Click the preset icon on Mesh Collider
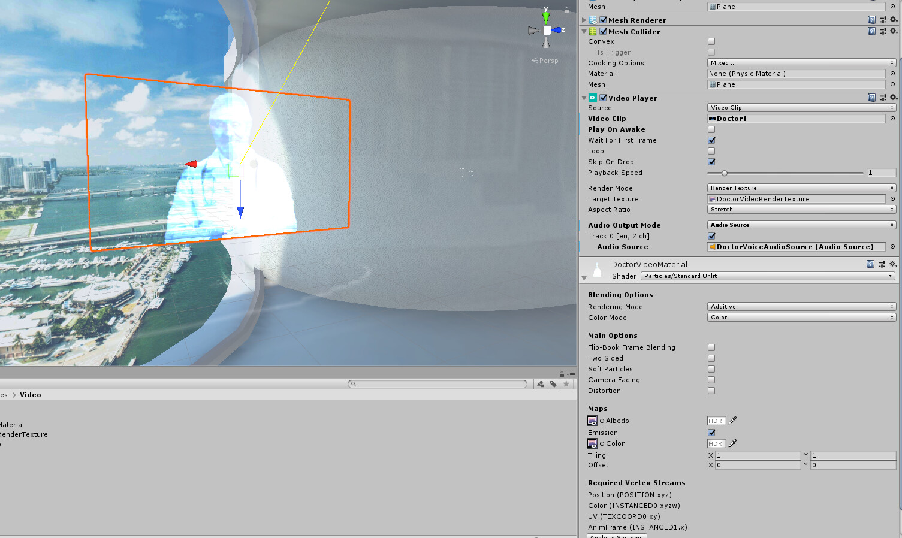 pos(882,31)
